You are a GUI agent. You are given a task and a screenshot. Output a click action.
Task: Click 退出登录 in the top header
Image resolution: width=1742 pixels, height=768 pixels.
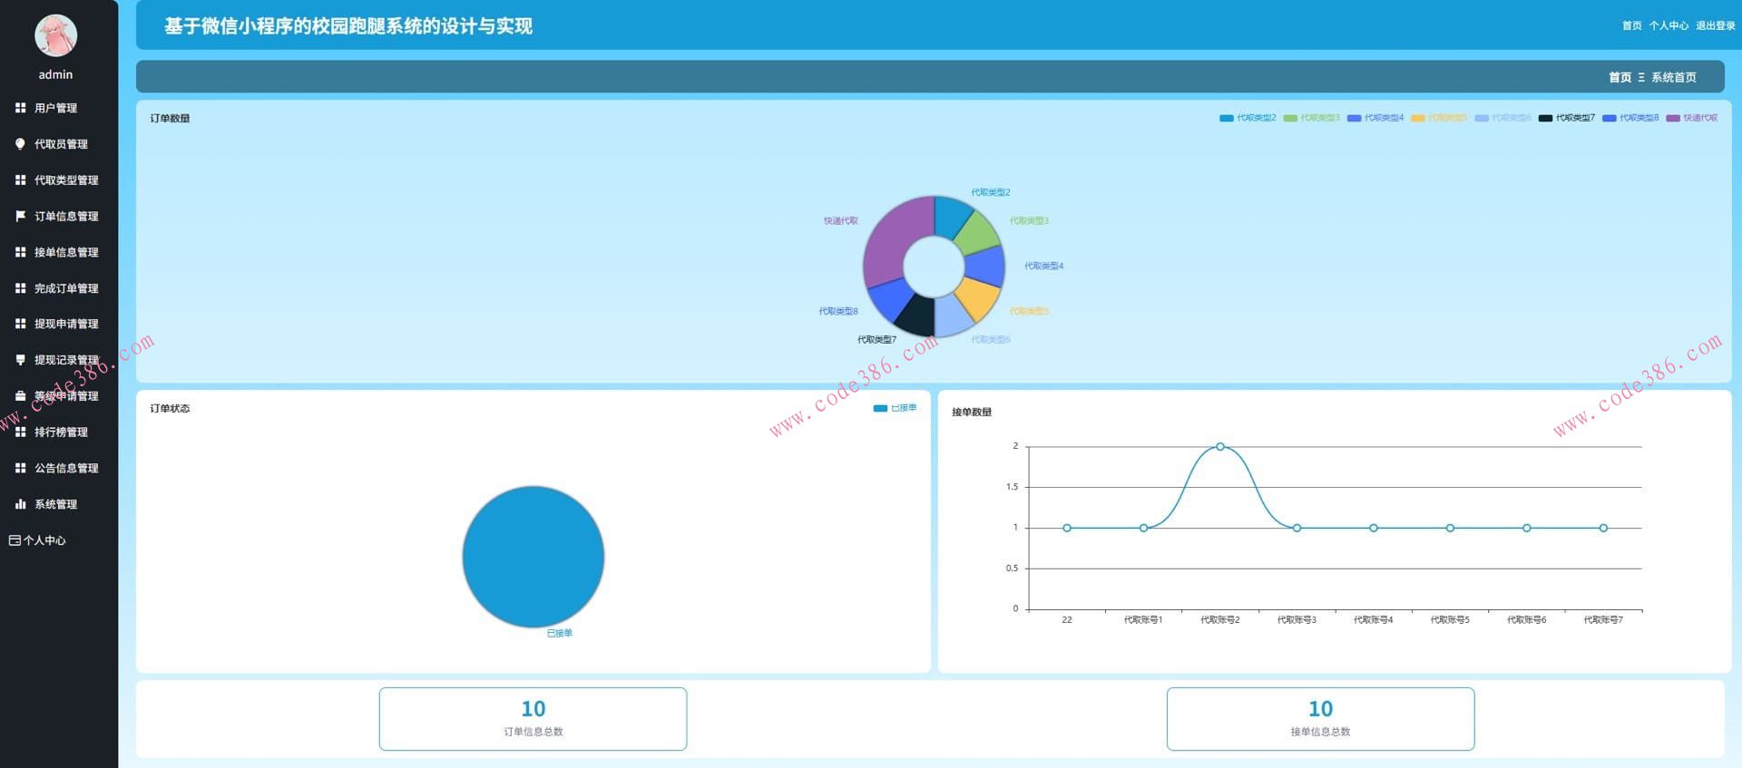click(x=1715, y=25)
